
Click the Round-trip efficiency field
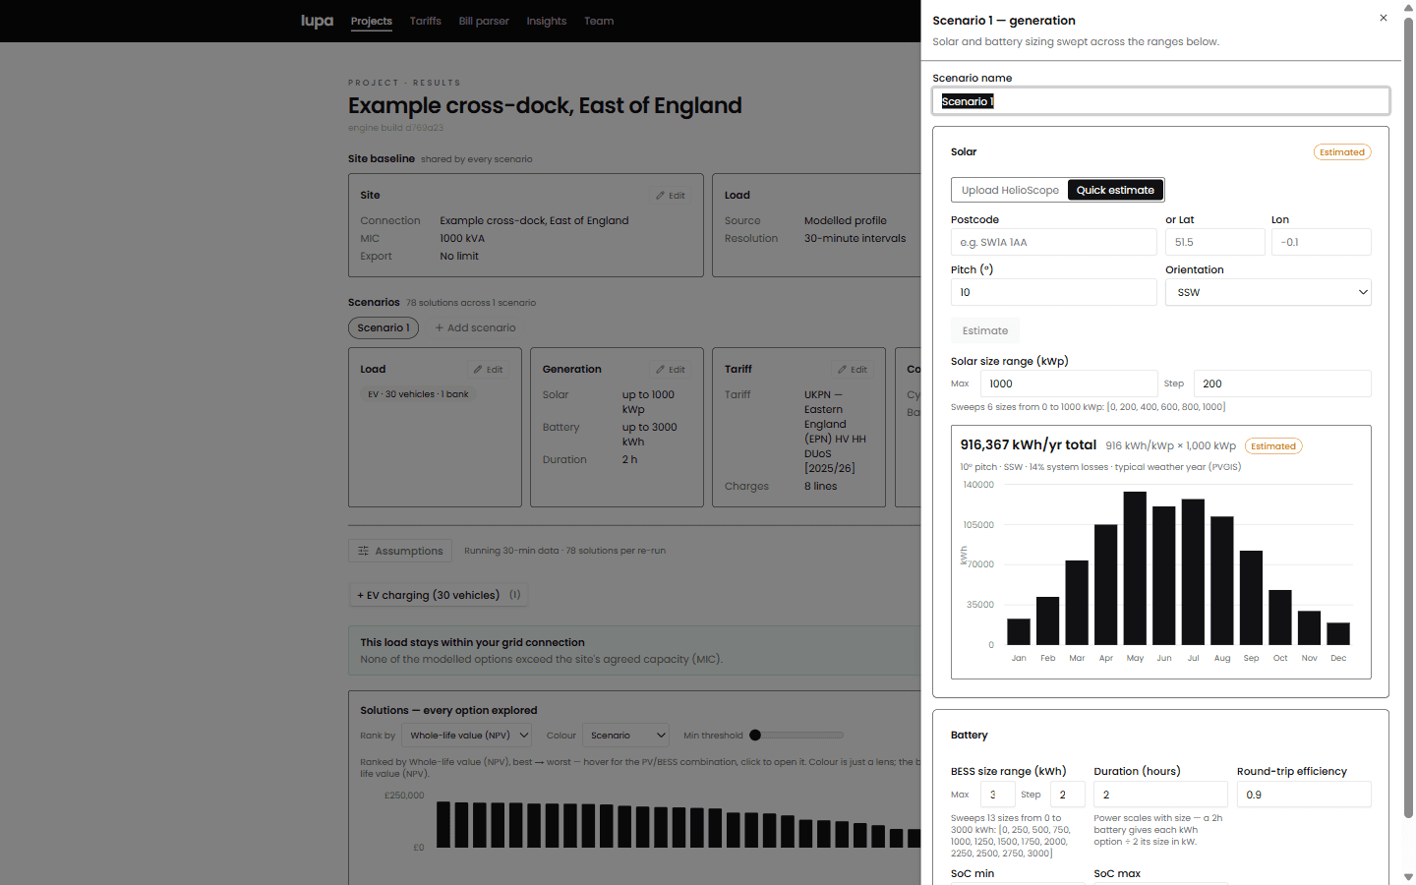tap(1304, 795)
